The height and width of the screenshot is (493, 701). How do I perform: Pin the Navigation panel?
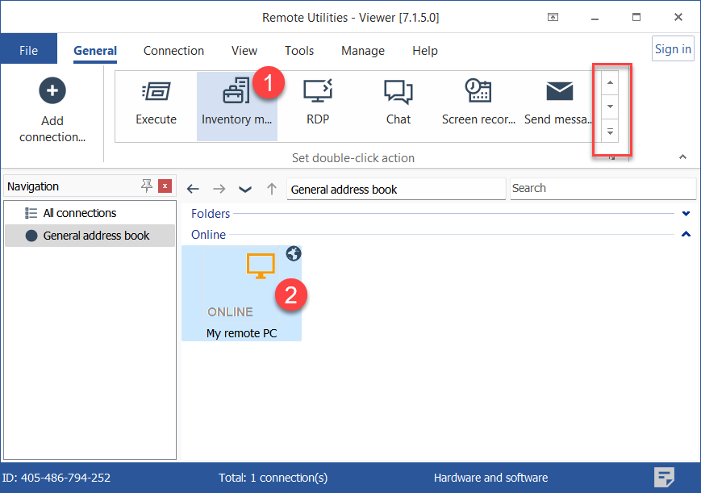[x=146, y=186]
